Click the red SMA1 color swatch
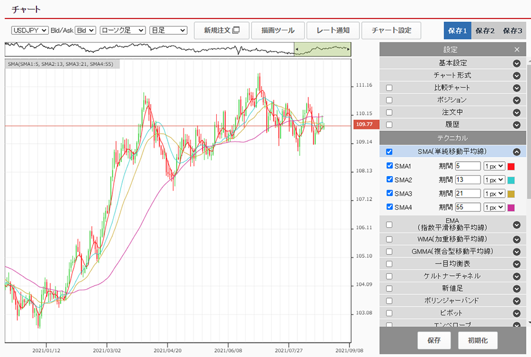This screenshot has width=531, height=357. pyautogui.click(x=511, y=166)
